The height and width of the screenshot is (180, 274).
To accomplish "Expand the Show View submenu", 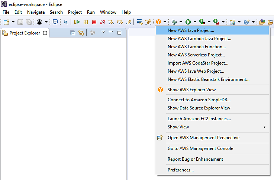I will (212, 127).
